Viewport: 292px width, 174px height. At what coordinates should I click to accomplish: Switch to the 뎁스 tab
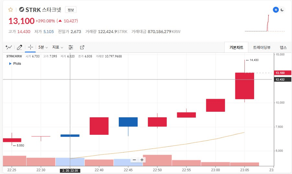pos(283,47)
